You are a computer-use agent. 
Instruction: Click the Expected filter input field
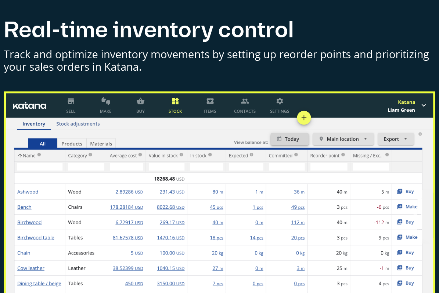[x=246, y=167]
